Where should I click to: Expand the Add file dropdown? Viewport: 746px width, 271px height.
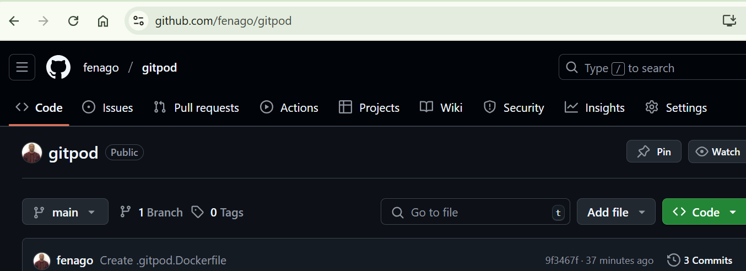(616, 212)
